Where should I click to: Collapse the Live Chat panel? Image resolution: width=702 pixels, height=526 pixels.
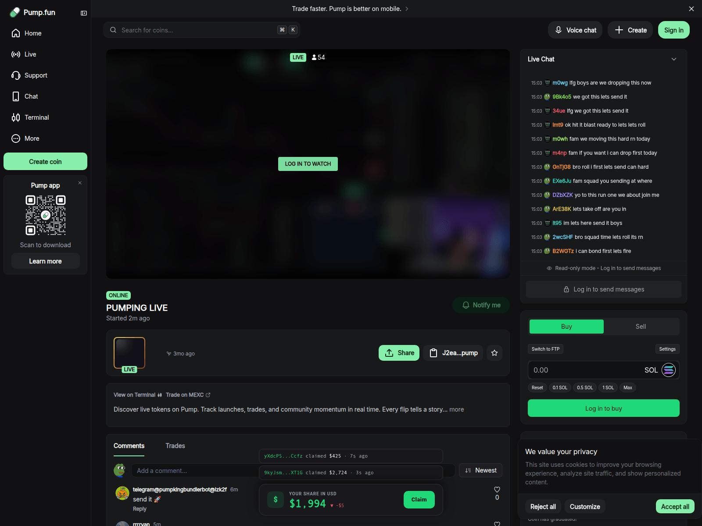[x=674, y=59]
